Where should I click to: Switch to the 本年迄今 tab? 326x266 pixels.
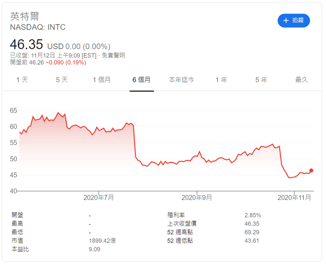tap(181, 80)
